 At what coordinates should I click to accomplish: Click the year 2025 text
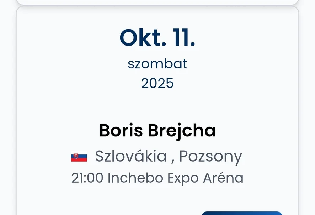click(x=157, y=83)
